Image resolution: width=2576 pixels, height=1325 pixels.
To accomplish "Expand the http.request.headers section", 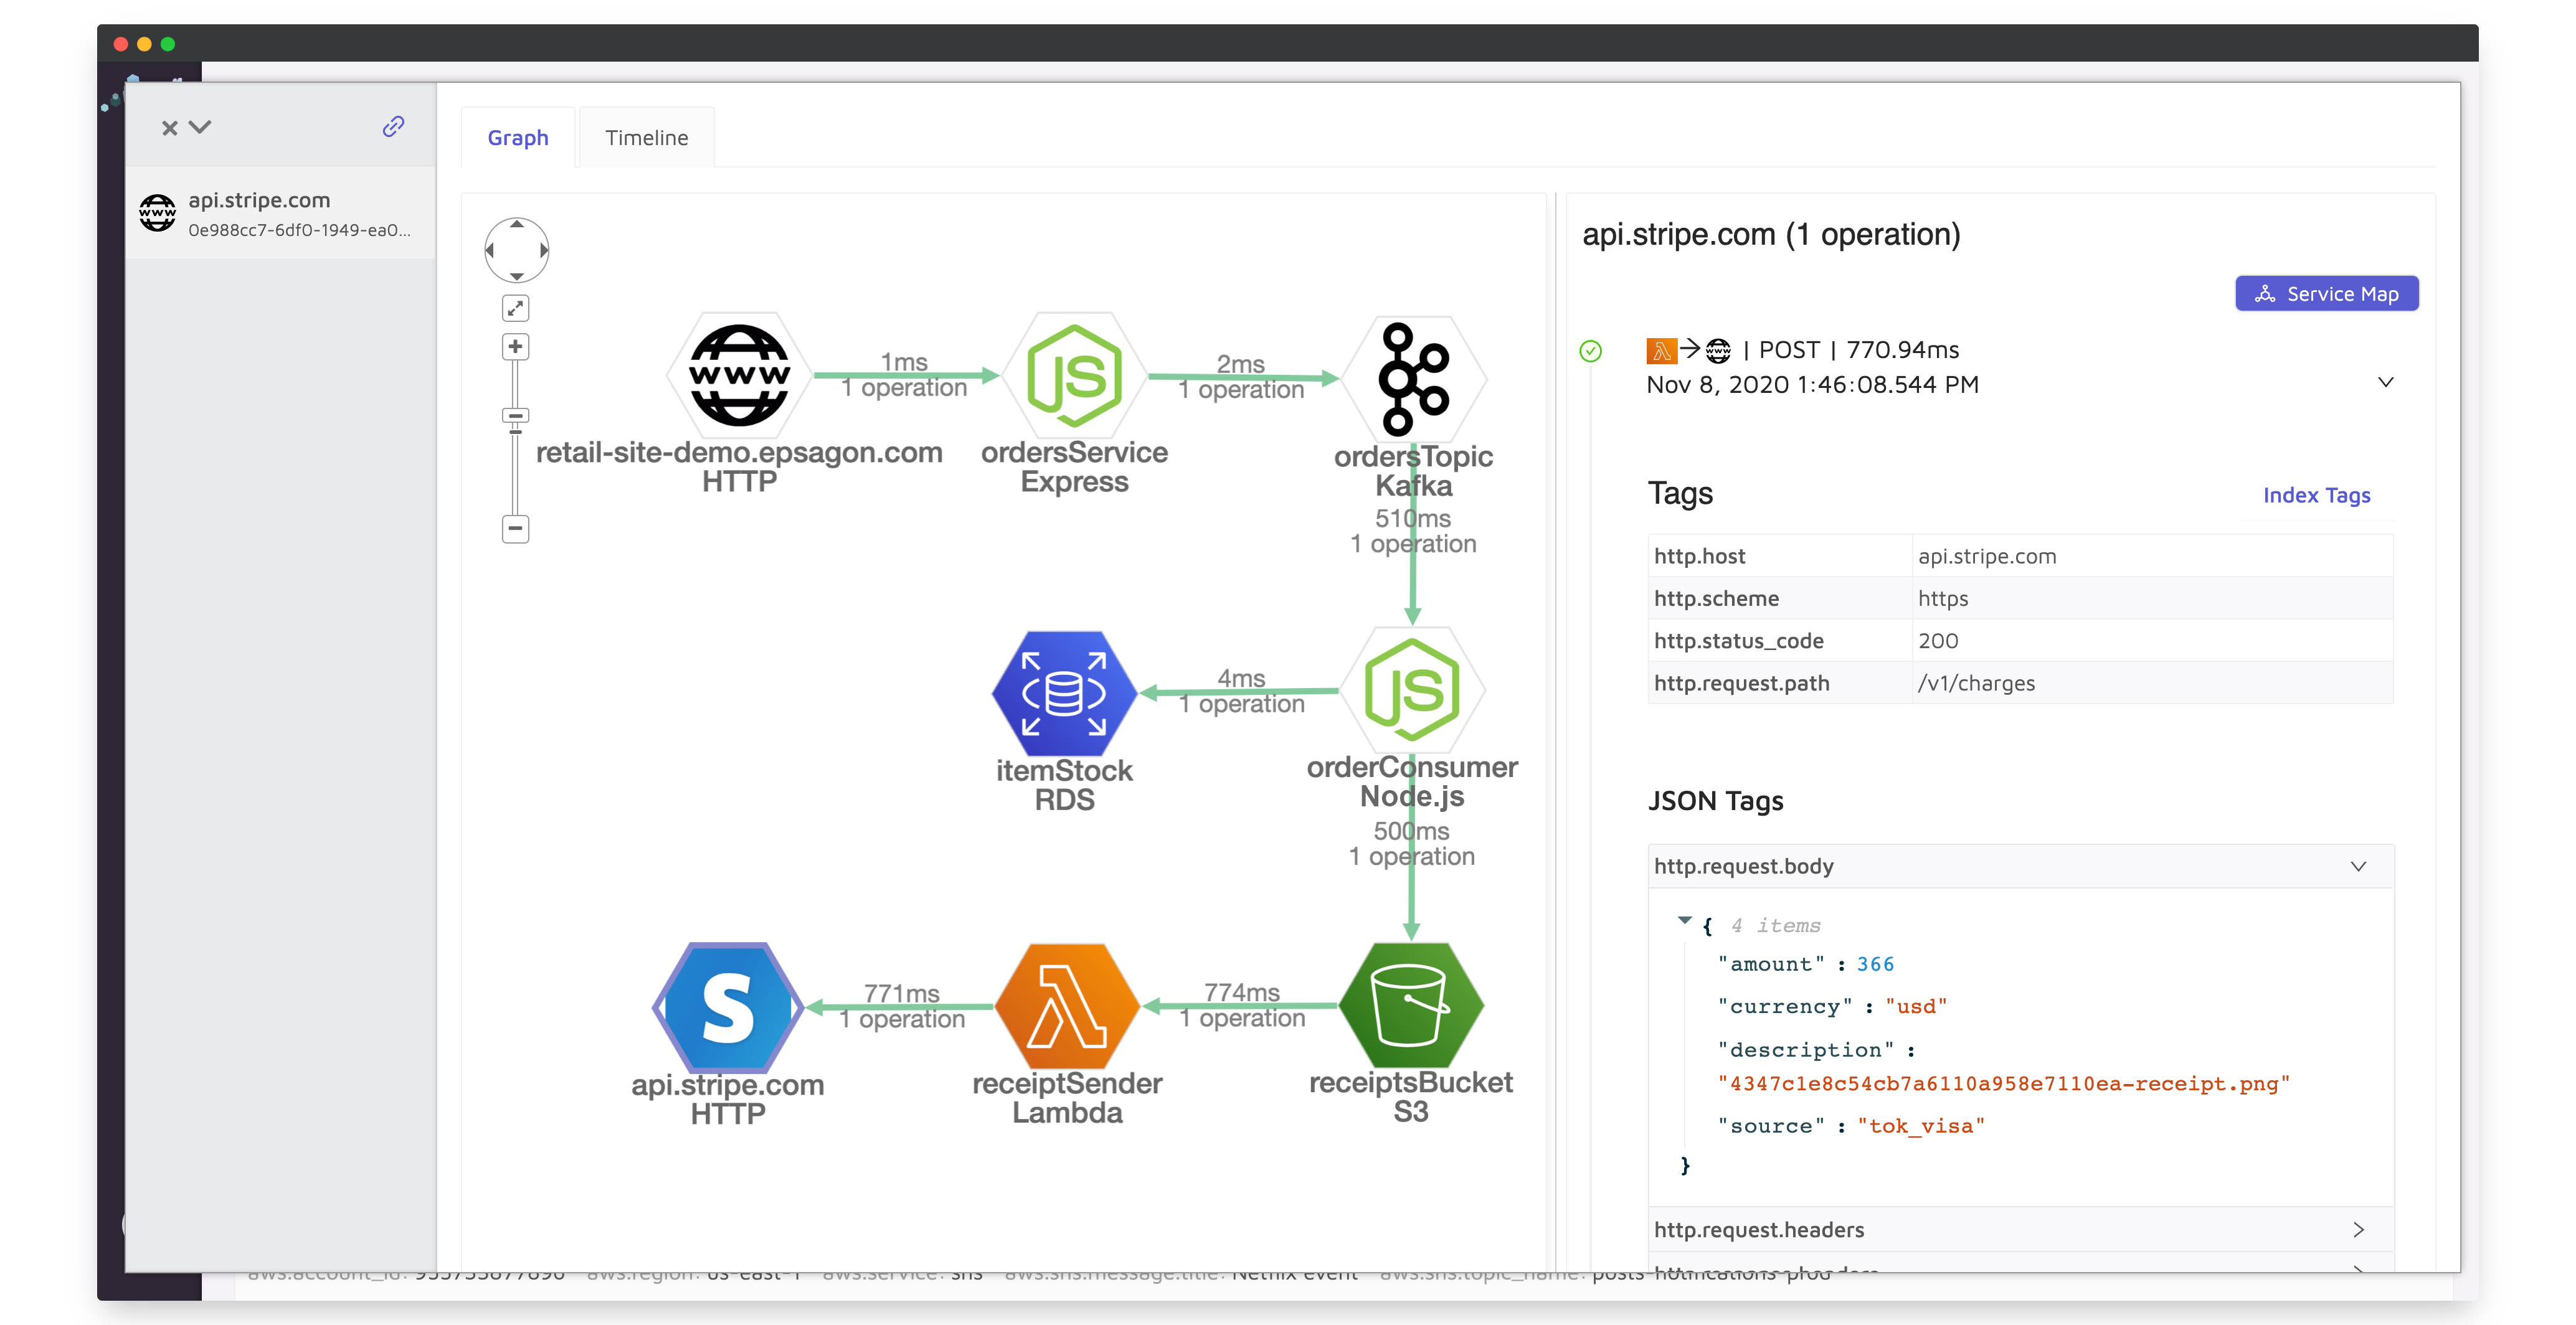I will [x=2358, y=1229].
